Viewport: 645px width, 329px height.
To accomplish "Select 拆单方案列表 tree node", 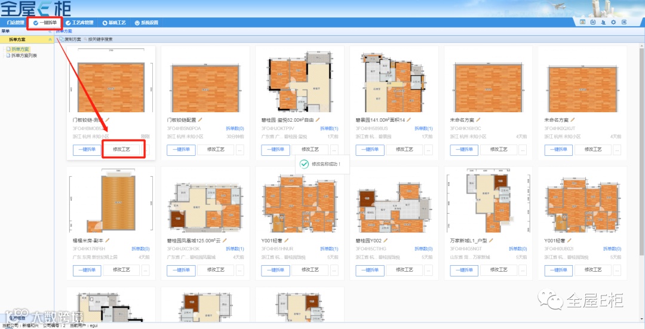I will click(22, 56).
